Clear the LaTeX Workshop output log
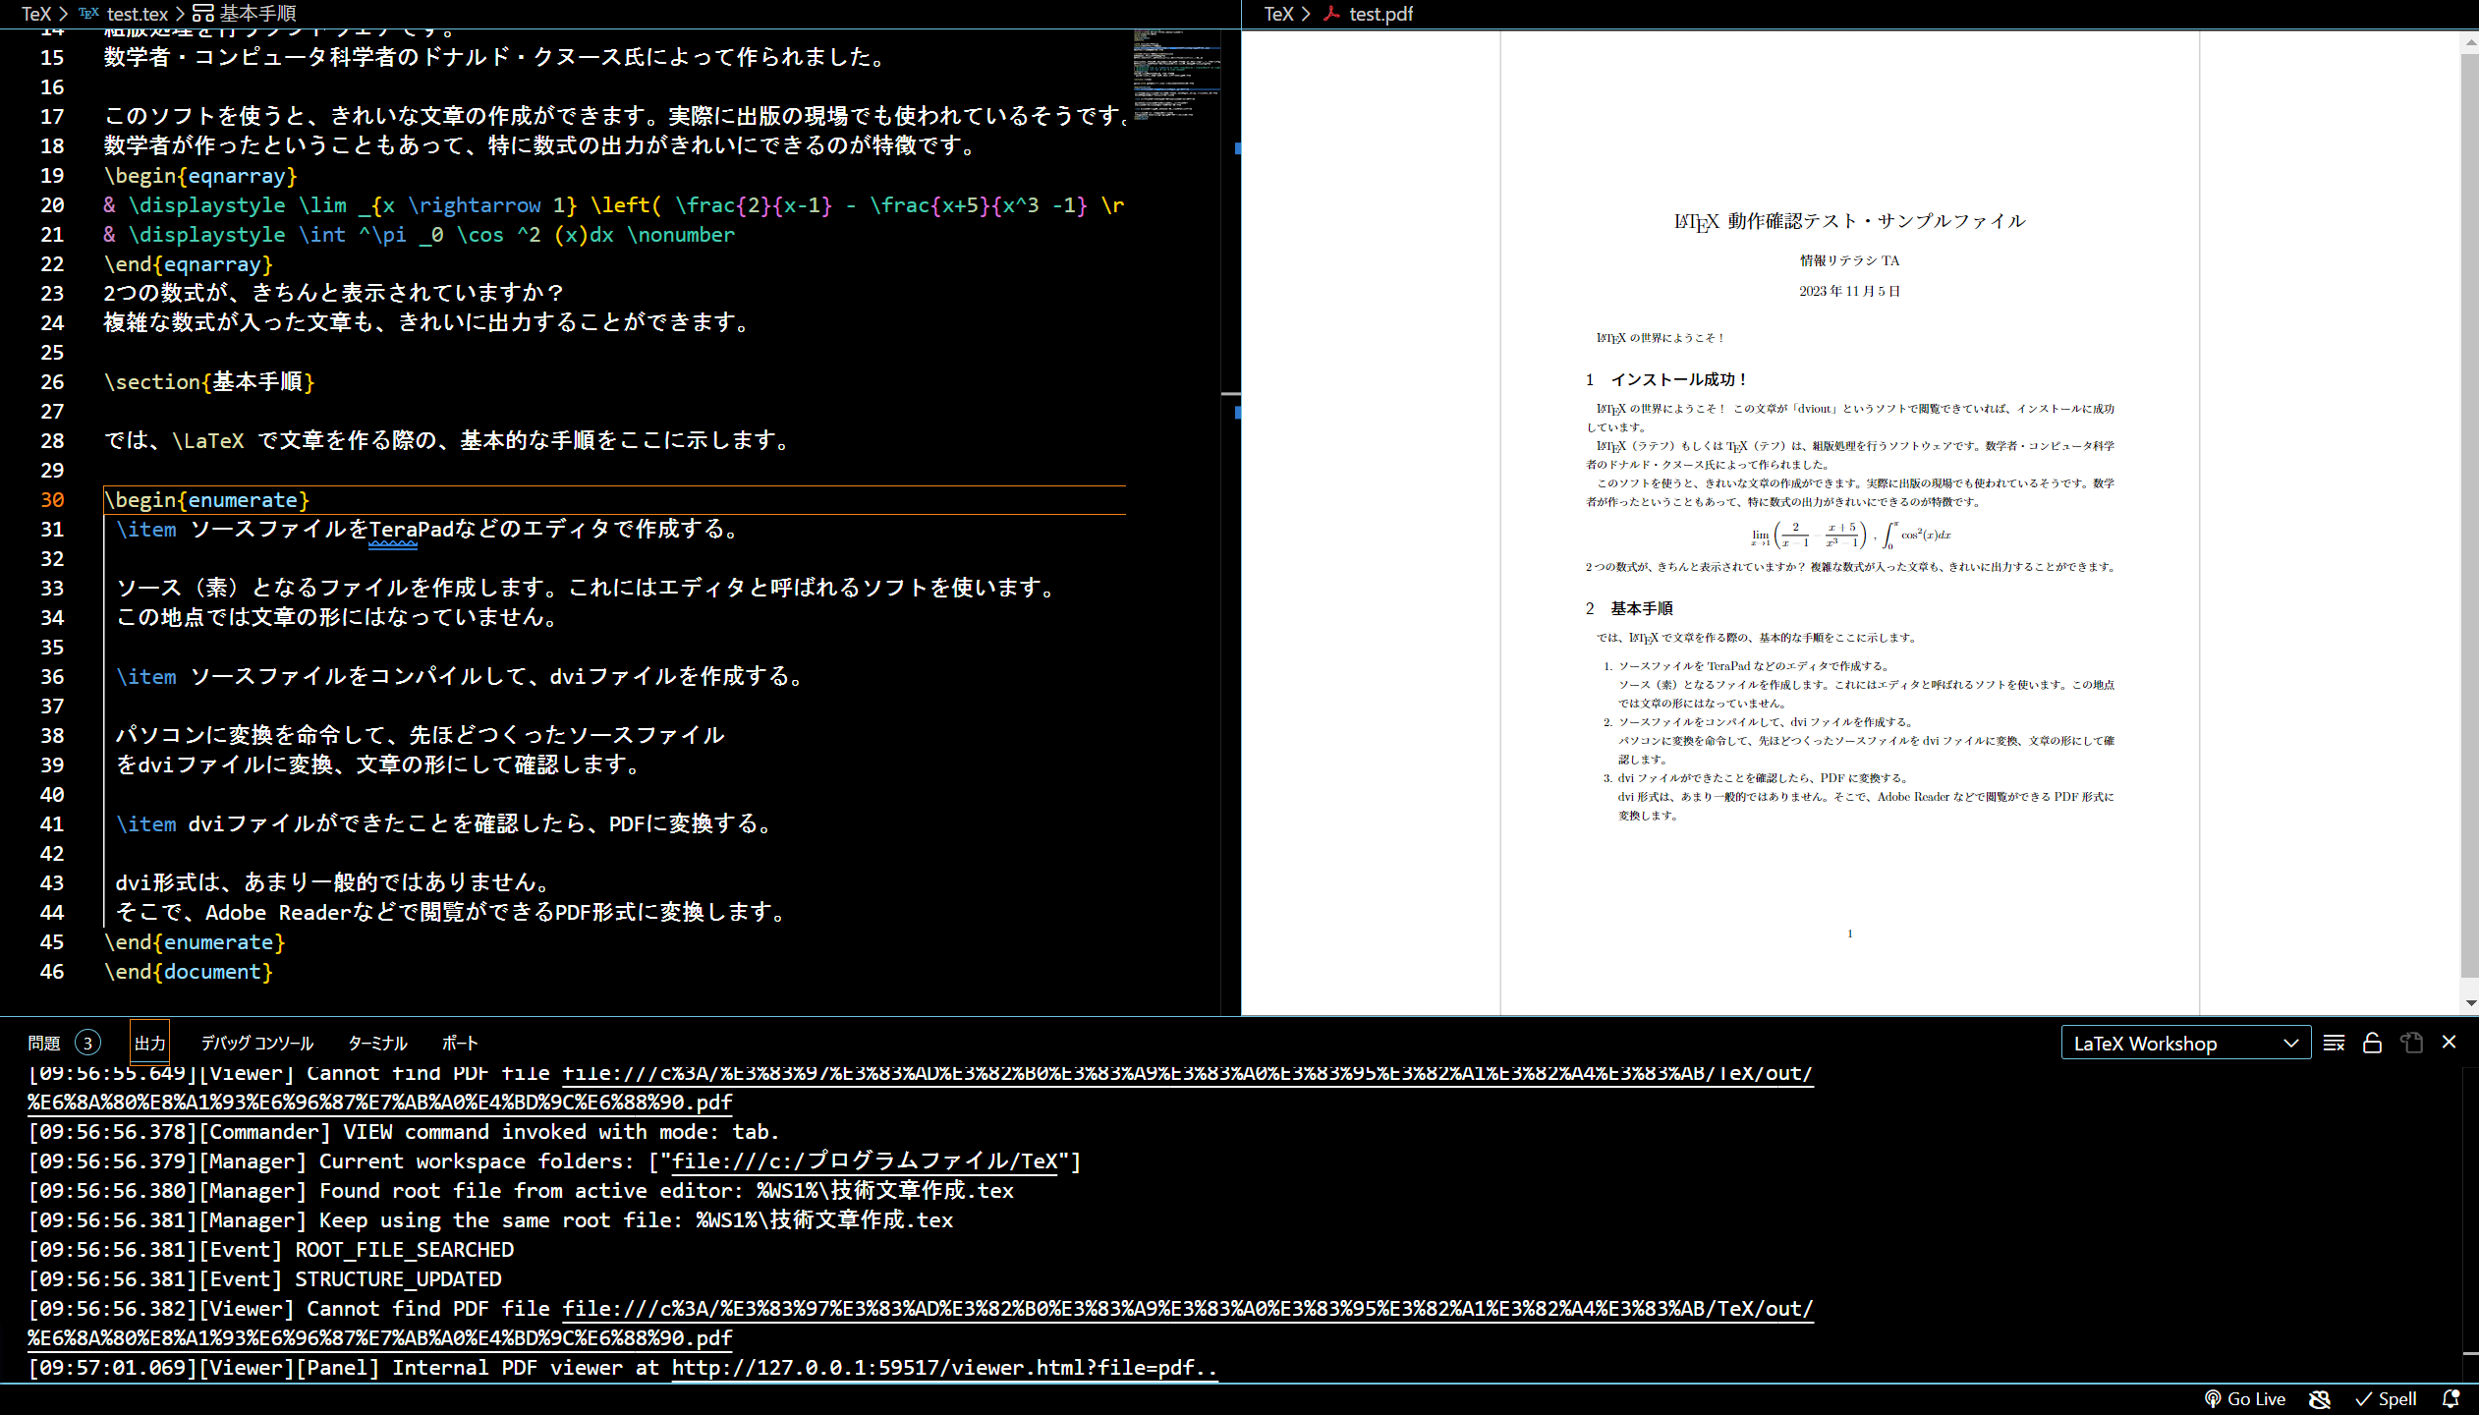Image resolution: width=2479 pixels, height=1415 pixels. [x=2334, y=1043]
